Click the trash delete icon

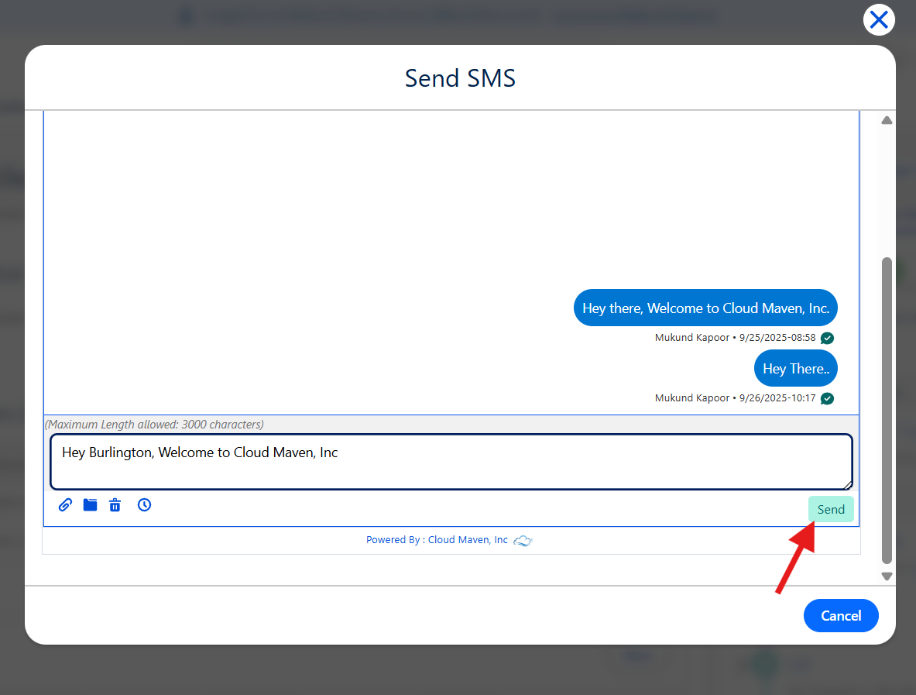(115, 505)
